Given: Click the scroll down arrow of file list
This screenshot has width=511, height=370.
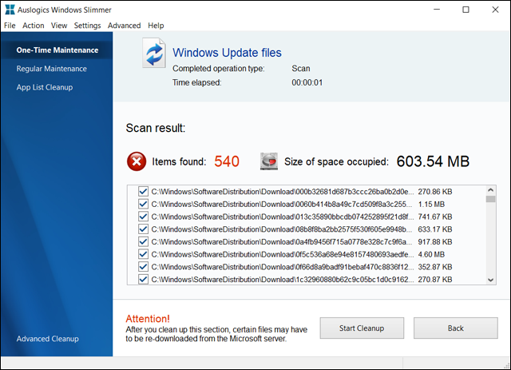Looking at the screenshot, I should [491, 280].
